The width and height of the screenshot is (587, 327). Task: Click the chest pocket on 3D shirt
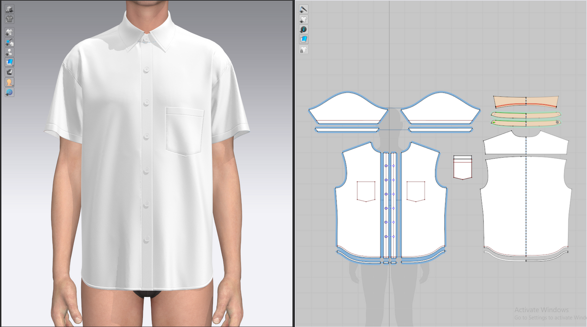tap(184, 131)
